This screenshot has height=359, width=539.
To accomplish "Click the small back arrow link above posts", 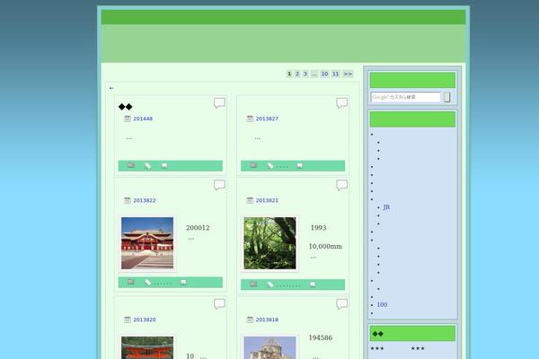I will point(111,88).
